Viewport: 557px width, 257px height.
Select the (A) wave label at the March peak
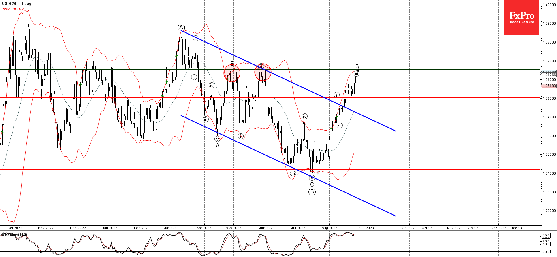[x=181, y=27]
